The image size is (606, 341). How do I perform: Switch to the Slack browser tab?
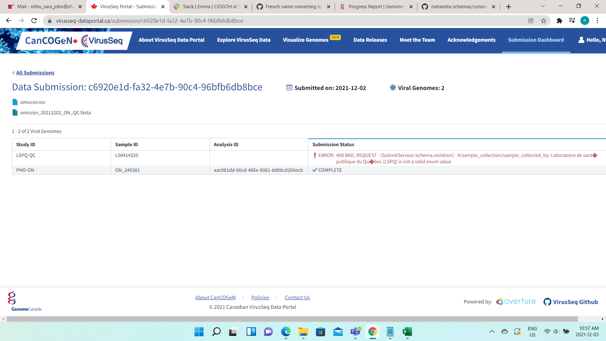(x=208, y=6)
